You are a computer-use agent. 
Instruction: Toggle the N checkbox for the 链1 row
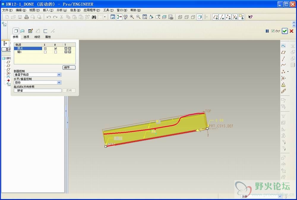[56, 52]
